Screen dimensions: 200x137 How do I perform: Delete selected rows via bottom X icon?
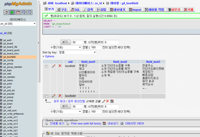click(108, 101)
